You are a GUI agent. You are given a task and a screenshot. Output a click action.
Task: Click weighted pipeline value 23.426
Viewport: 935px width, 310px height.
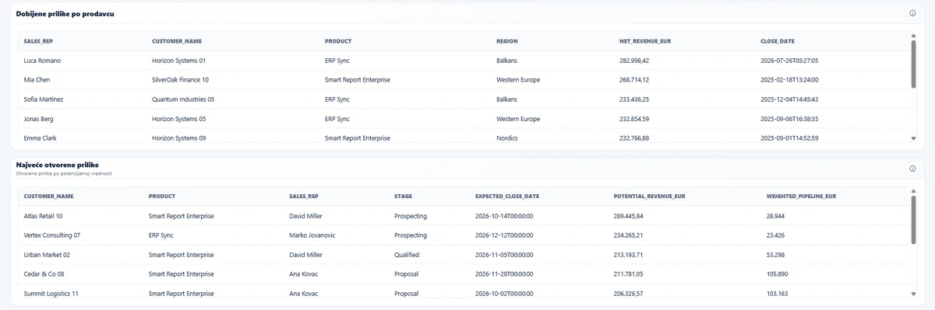pos(775,235)
